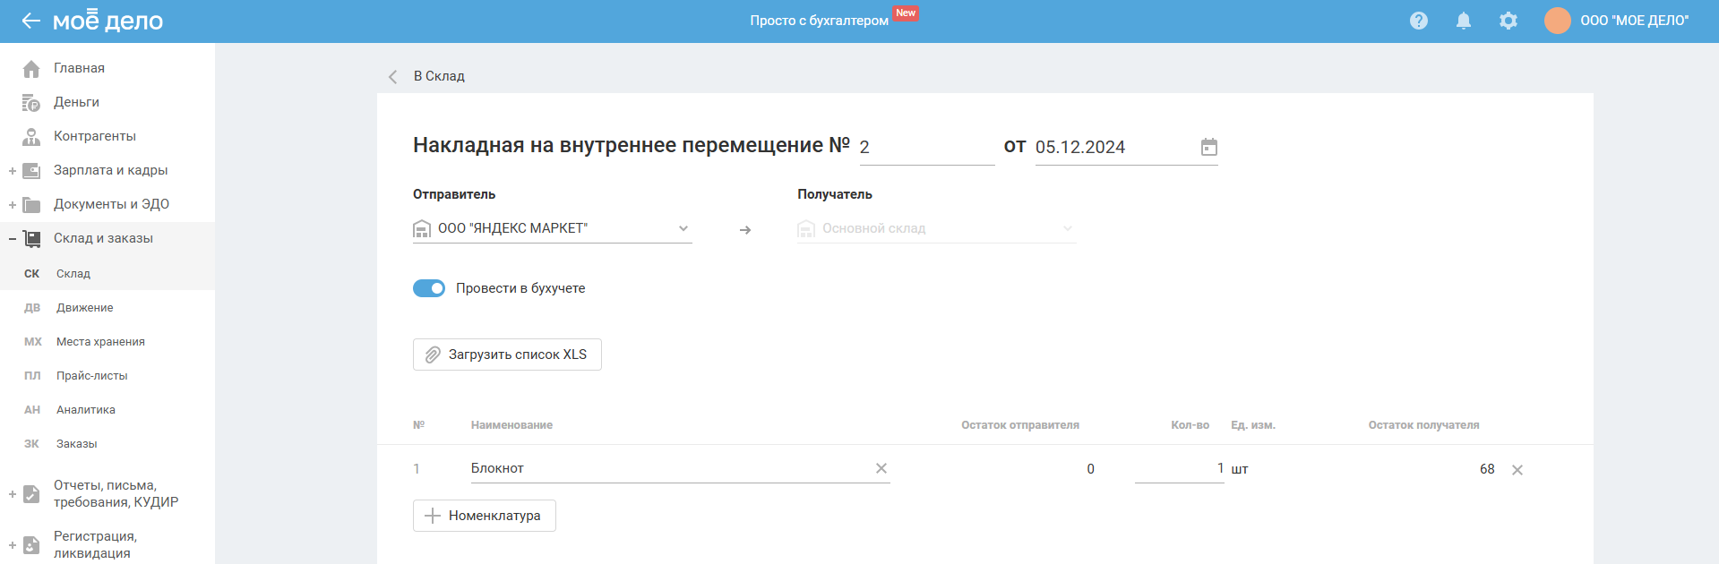This screenshot has height=564, width=1719.
Task: Click the Получатель dropdown chevron
Action: click(1068, 228)
